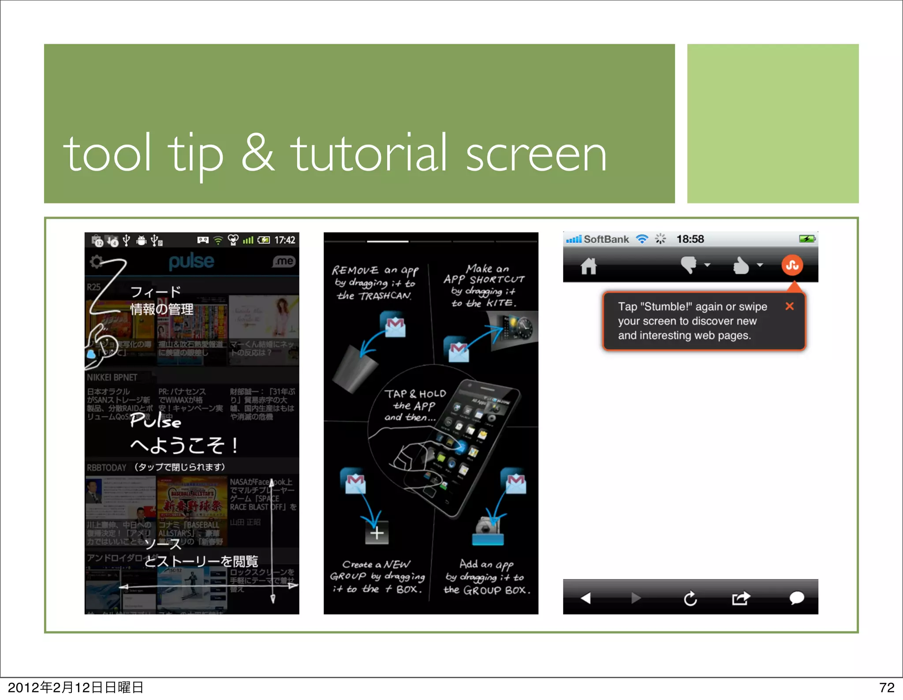Tap the thumbs up icon

[x=741, y=265]
